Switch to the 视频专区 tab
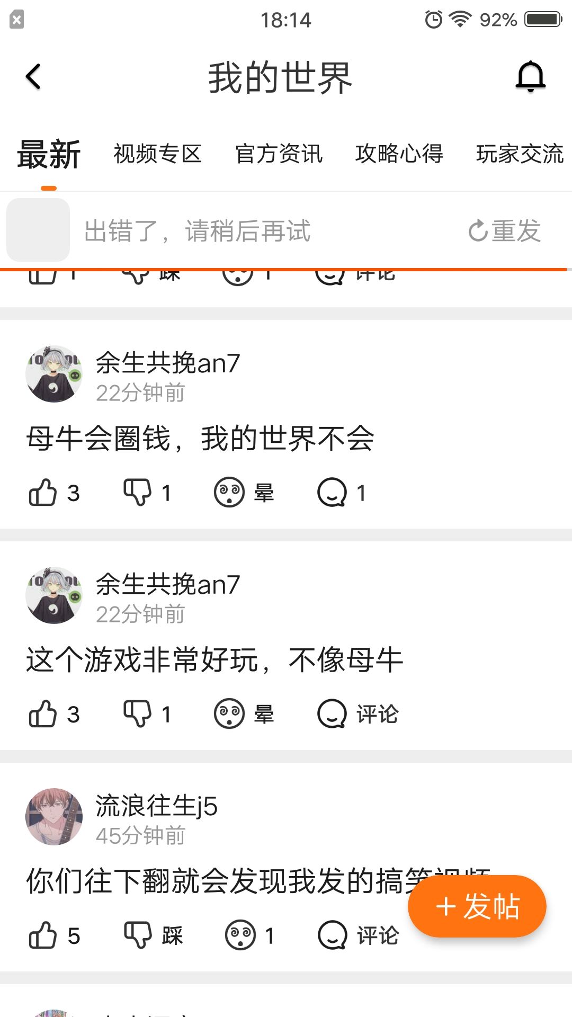This screenshot has height=1017, width=572. [157, 154]
